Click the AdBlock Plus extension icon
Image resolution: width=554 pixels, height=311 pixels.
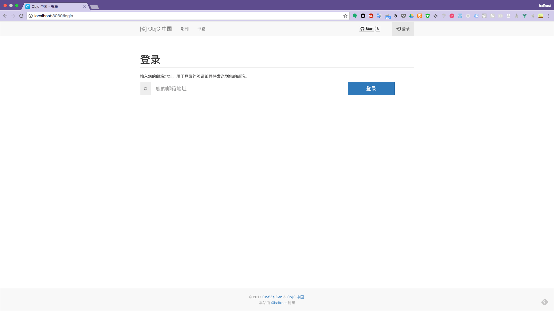(371, 16)
